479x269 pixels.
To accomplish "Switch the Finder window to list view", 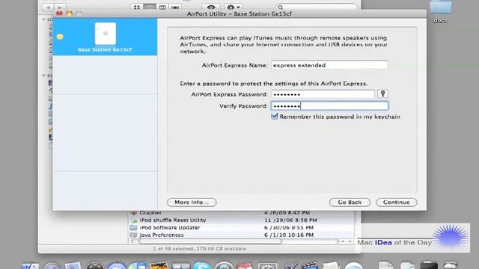I will [150, 7].
